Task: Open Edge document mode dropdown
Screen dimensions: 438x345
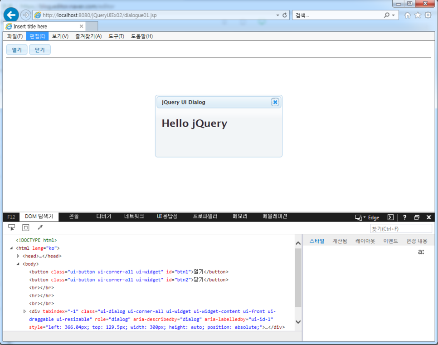Action: [367, 217]
